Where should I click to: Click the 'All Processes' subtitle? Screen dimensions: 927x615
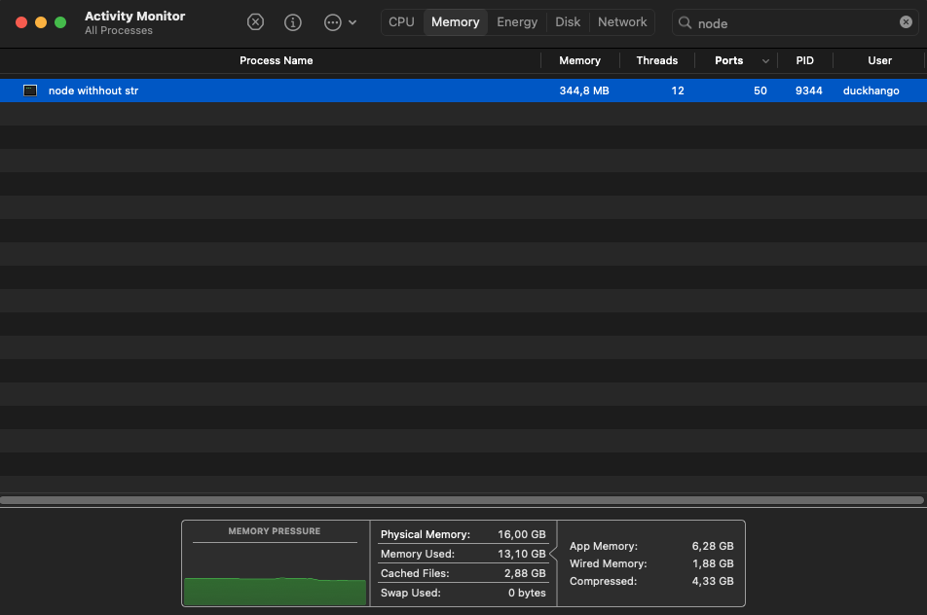(118, 31)
